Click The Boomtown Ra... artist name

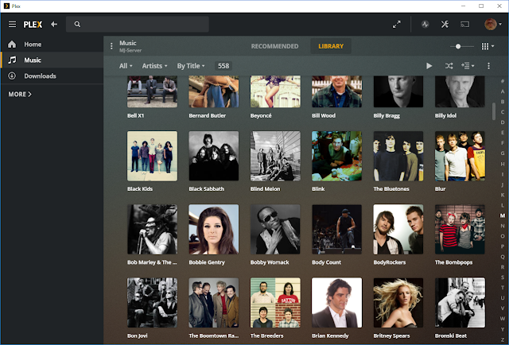[214, 335]
